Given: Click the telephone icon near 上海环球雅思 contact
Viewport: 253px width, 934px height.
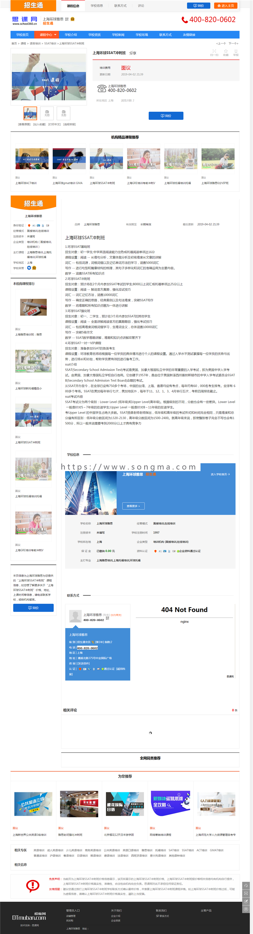Looking at the screenshot, I should point(102,88).
